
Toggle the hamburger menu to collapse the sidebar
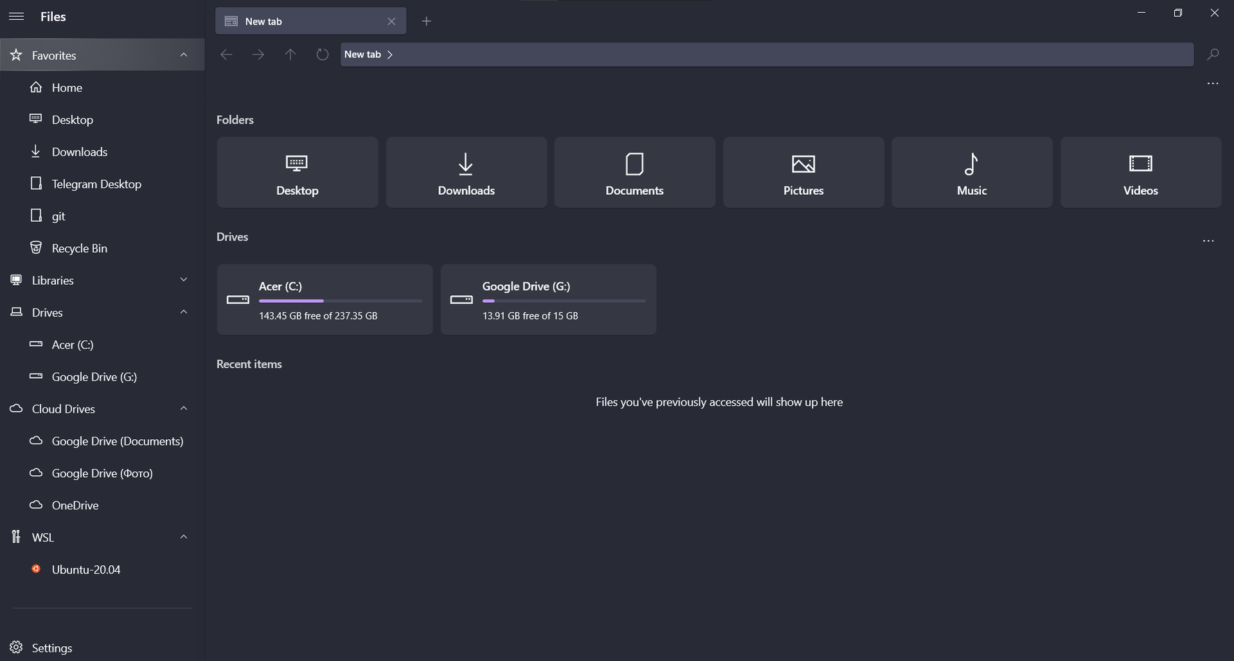(16, 16)
